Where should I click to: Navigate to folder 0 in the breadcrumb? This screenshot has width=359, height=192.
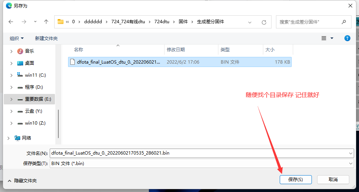[74, 22]
